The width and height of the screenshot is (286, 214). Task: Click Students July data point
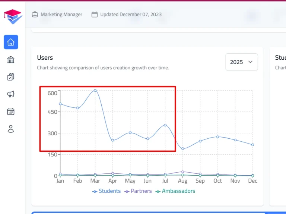165,125
